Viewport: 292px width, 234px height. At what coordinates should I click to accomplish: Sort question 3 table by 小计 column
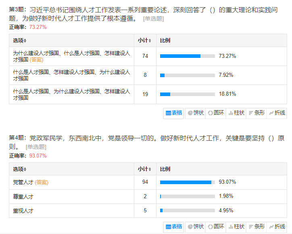tap(144, 41)
